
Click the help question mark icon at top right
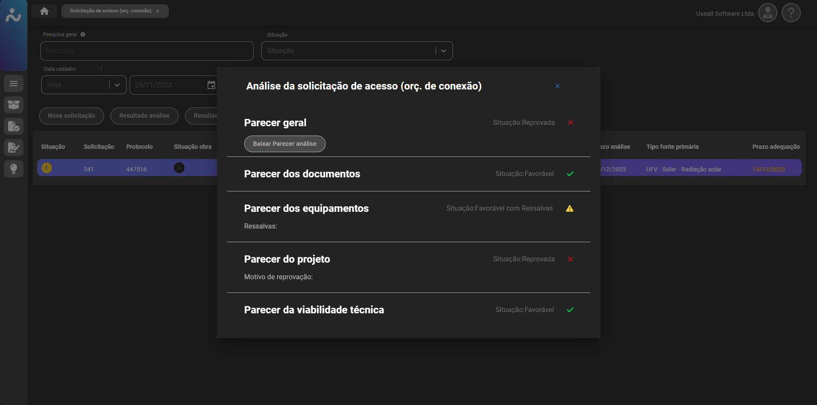point(791,13)
